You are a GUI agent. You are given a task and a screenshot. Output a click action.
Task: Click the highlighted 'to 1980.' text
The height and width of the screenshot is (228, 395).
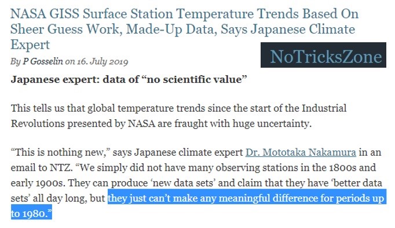(x=31, y=214)
